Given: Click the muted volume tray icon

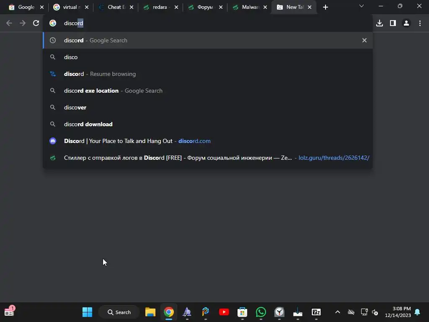Looking at the screenshot, I should (375, 312).
